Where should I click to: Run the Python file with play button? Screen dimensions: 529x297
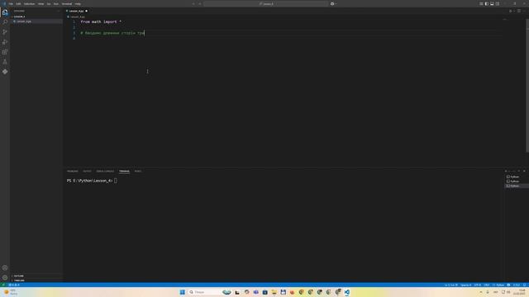tap(510, 11)
